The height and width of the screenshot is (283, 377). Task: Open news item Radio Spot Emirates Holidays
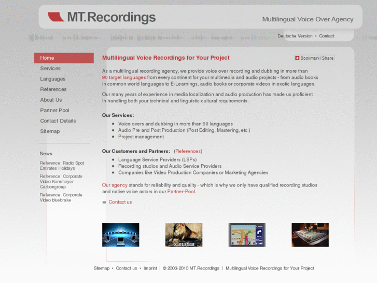tap(62, 166)
